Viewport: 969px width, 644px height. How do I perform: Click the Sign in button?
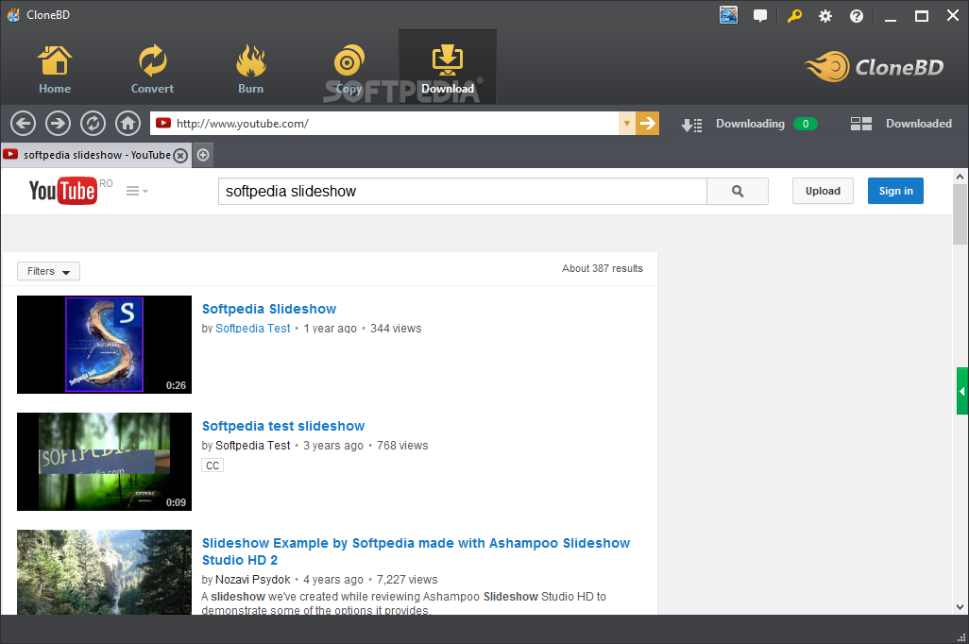click(895, 191)
